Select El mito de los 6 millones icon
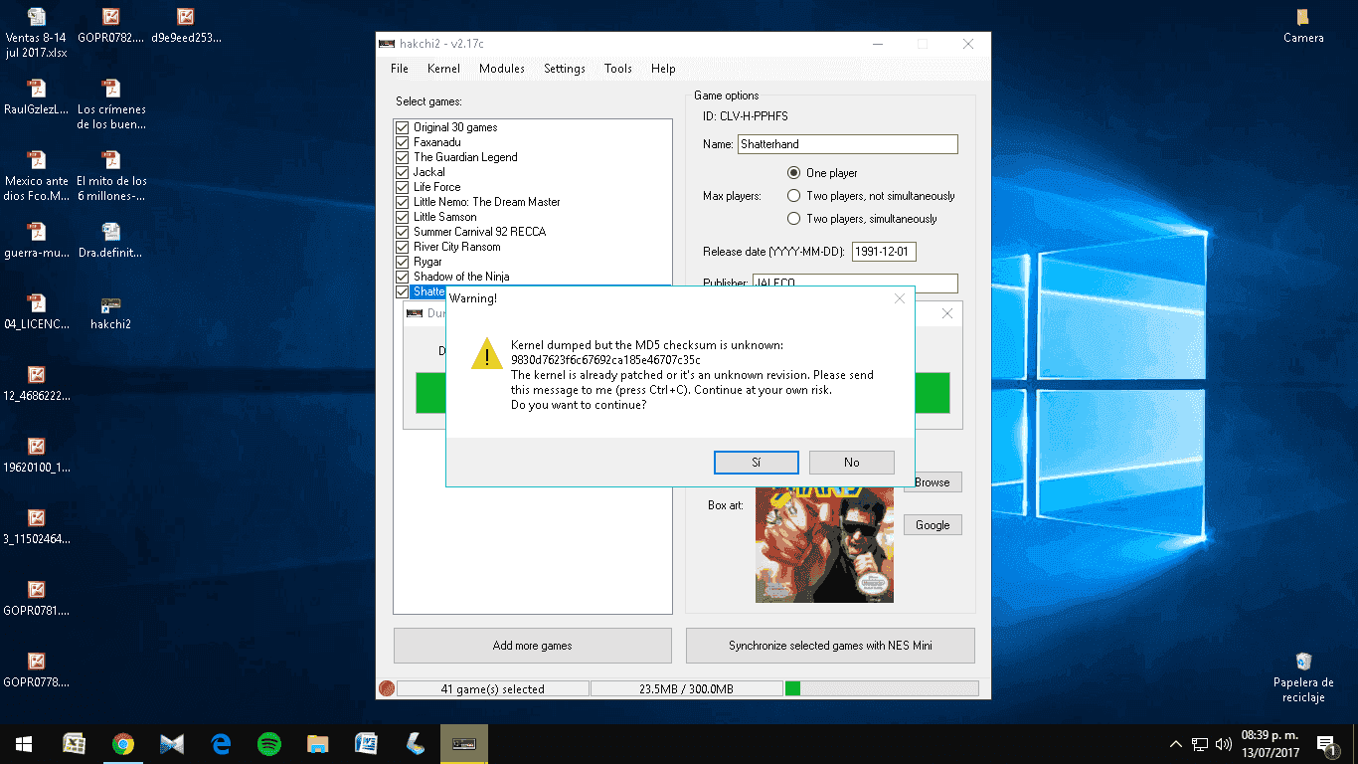The image size is (1358, 764). 111,176
